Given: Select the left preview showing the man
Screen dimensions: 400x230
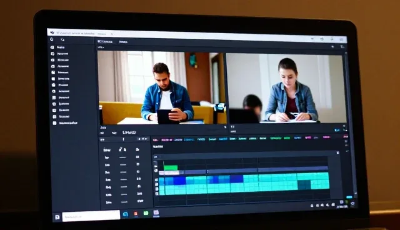Looking at the screenshot, I should click(x=162, y=87).
